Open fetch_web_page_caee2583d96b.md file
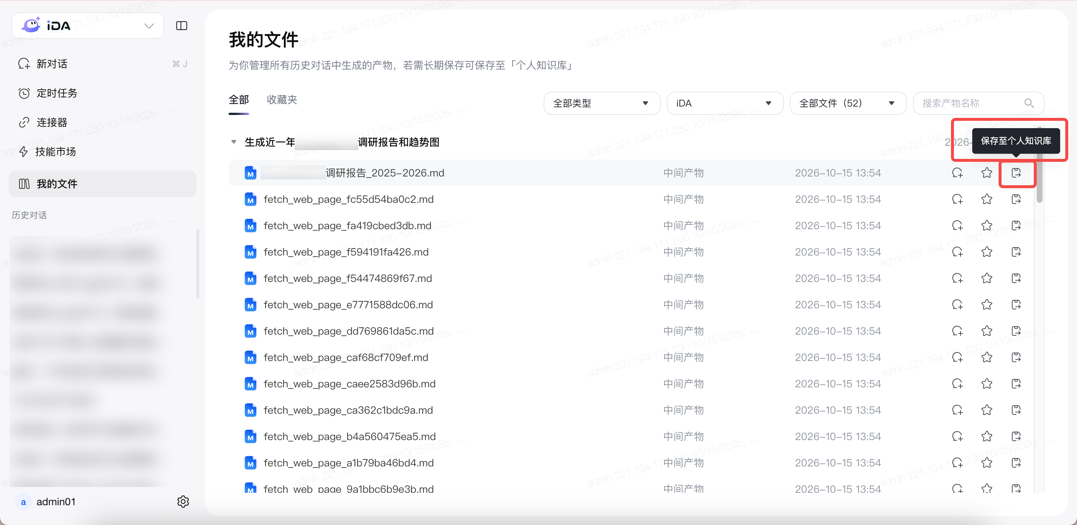Viewport: 1077px width, 525px height. tap(349, 383)
